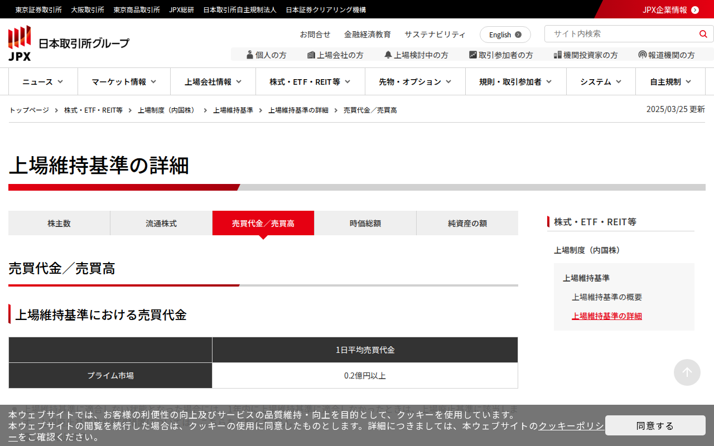Open 日本取引所自主規制法人 link
The height and width of the screenshot is (446, 714).
click(240, 9)
